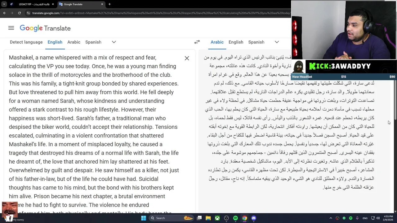Close the LEGACY RP tab
Screen dimensions: 397x223
(53, 4)
